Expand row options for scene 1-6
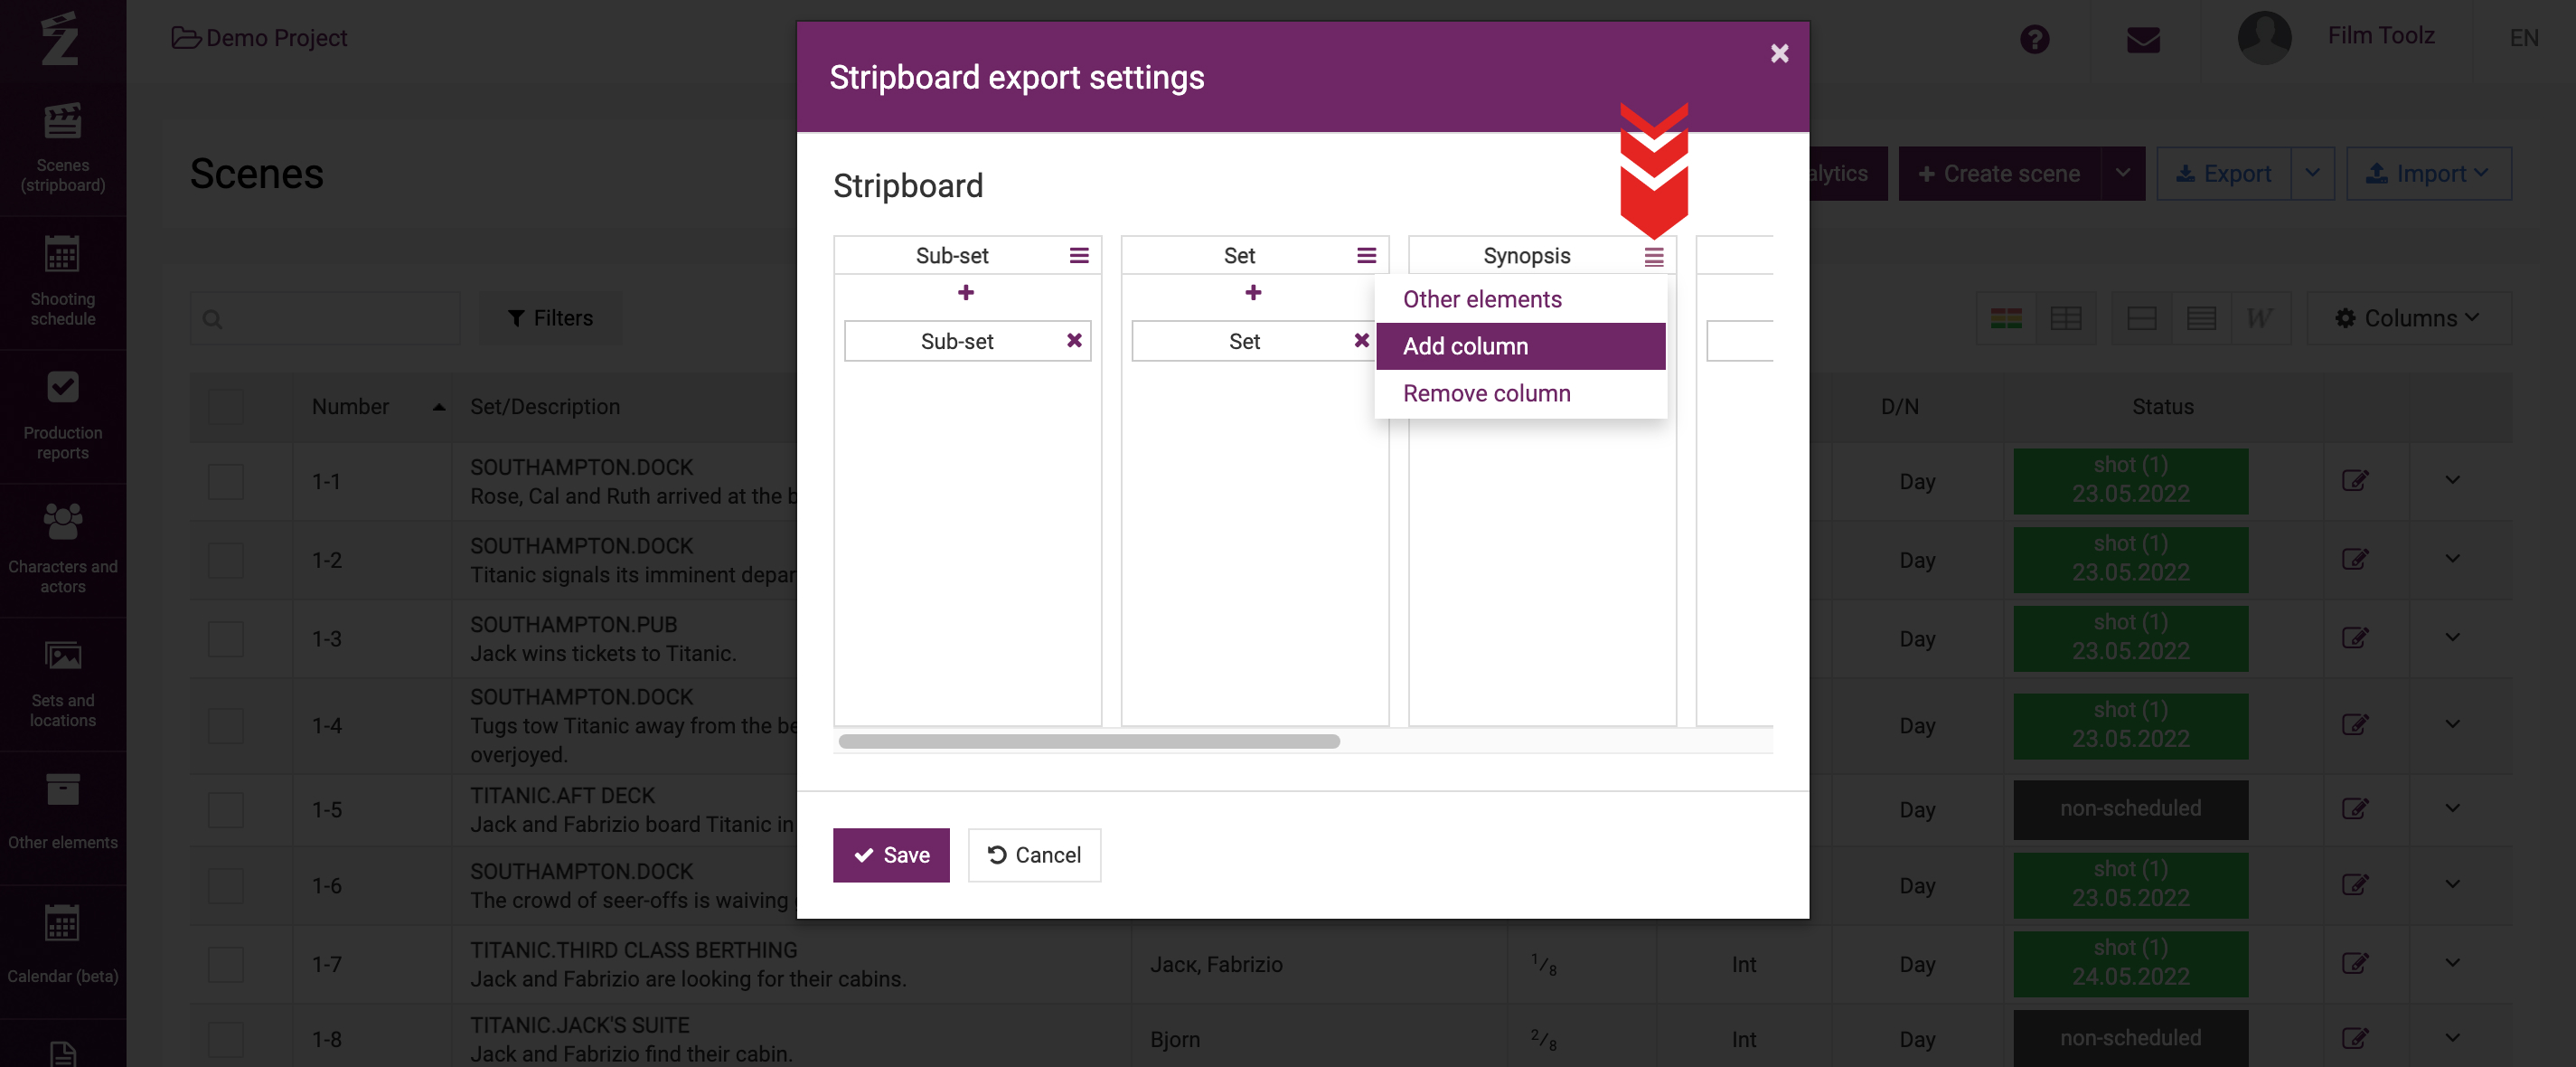This screenshot has height=1067, width=2576. tap(2452, 884)
